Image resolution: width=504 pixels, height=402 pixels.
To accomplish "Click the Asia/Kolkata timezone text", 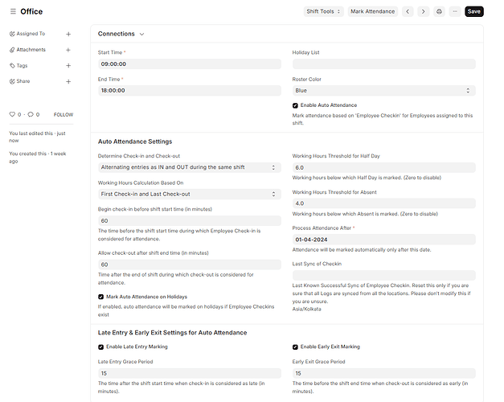I will click(306, 309).
